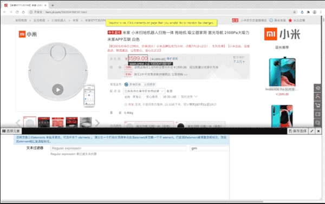
Task: Select the first white robot thumbnail
Action: coord(30,122)
